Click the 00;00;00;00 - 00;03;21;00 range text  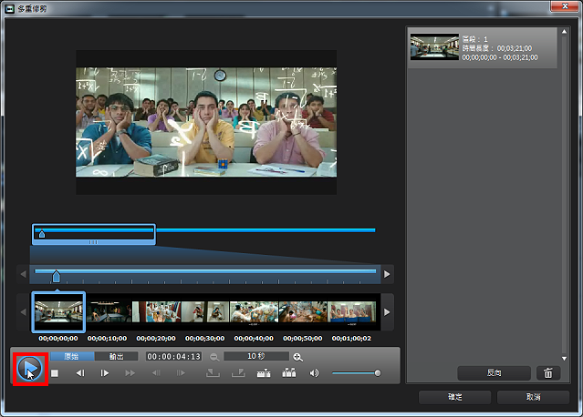500,57
